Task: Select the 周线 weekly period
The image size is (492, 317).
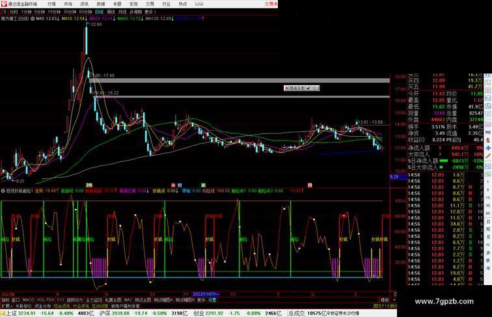Action: pos(111,12)
